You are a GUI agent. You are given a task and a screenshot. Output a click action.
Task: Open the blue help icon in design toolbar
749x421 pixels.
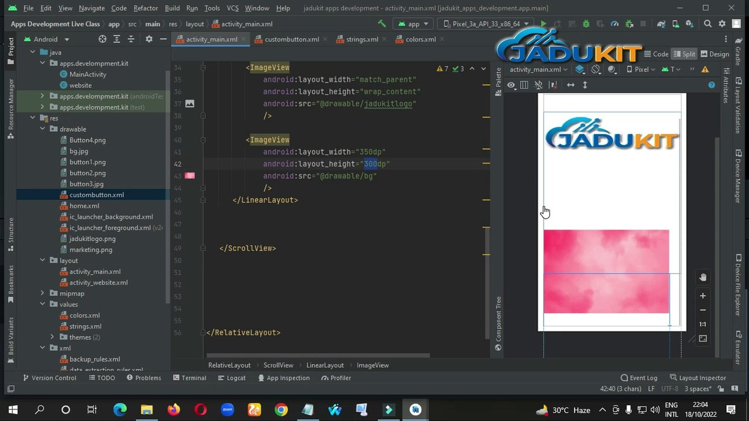point(712,85)
